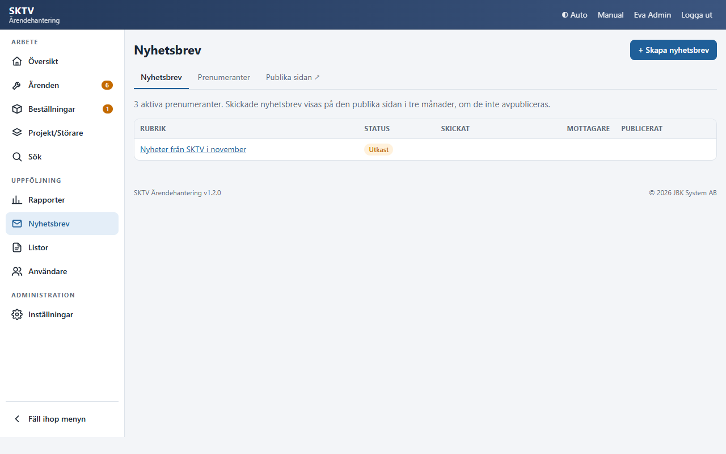Image resolution: width=726 pixels, height=454 pixels.
Task: Click the box icon beside Beställningar
Action: (17, 109)
